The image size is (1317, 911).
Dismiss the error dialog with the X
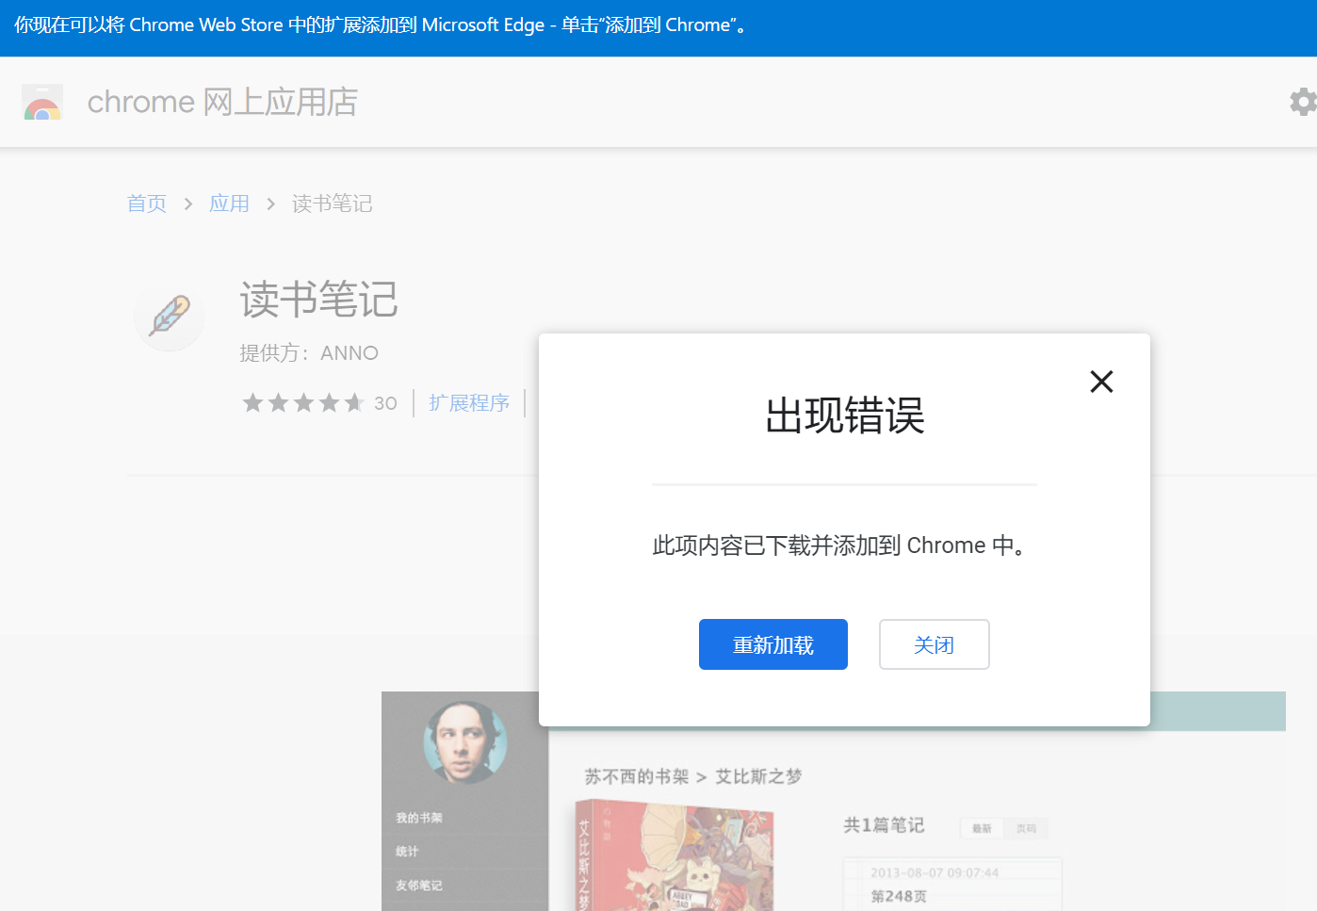pos(1101,382)
